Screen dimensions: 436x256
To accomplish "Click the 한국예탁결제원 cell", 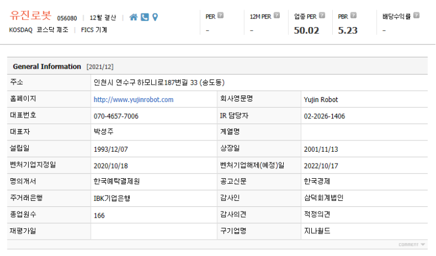I will point(117,181).
